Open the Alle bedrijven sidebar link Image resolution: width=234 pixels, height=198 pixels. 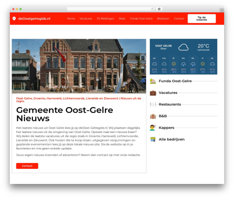coord(172,139)
